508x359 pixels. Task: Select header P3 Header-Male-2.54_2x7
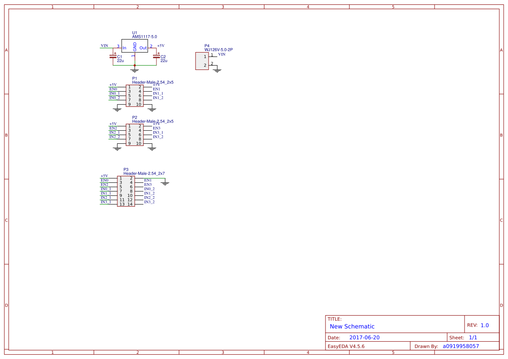[126, 190]
